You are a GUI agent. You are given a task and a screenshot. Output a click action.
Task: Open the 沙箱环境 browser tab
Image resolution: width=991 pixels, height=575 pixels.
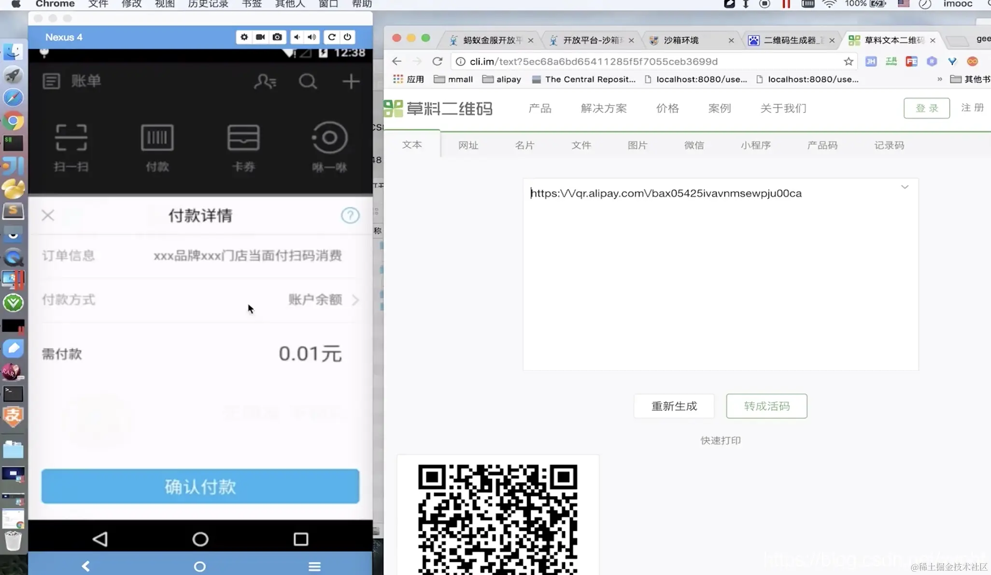tap(681, 40)
